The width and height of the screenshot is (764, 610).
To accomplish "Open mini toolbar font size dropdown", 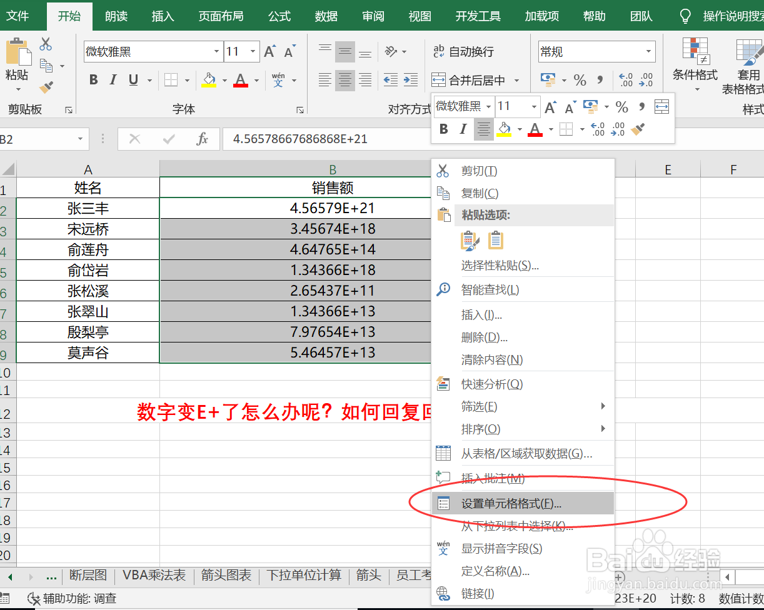I will pyautogui.click(x=533, y=107).
